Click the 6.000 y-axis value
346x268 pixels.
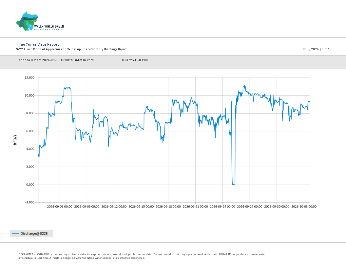[x=30, y=131]
